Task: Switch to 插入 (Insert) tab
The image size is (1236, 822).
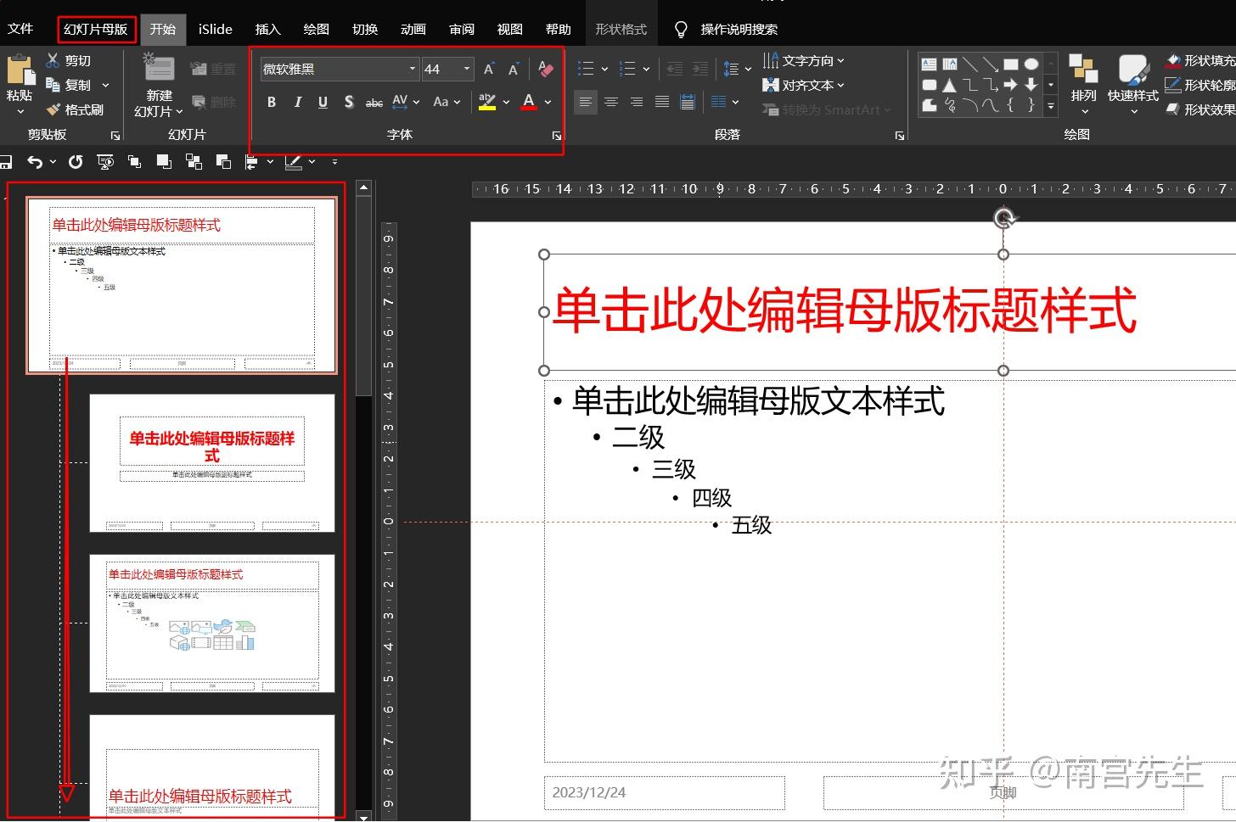Action: [267, 29]
